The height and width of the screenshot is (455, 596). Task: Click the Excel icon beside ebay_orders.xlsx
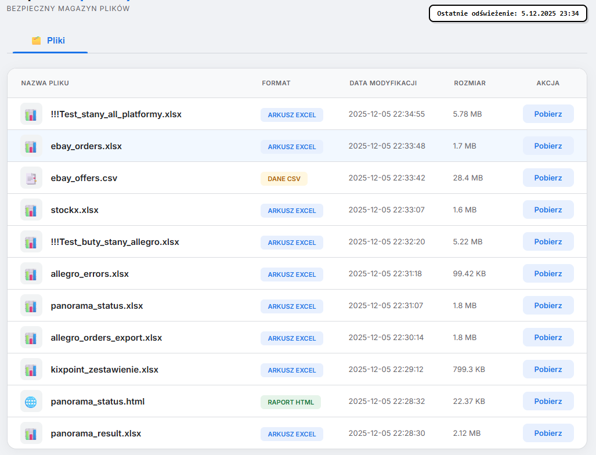[x=31, y=146]
